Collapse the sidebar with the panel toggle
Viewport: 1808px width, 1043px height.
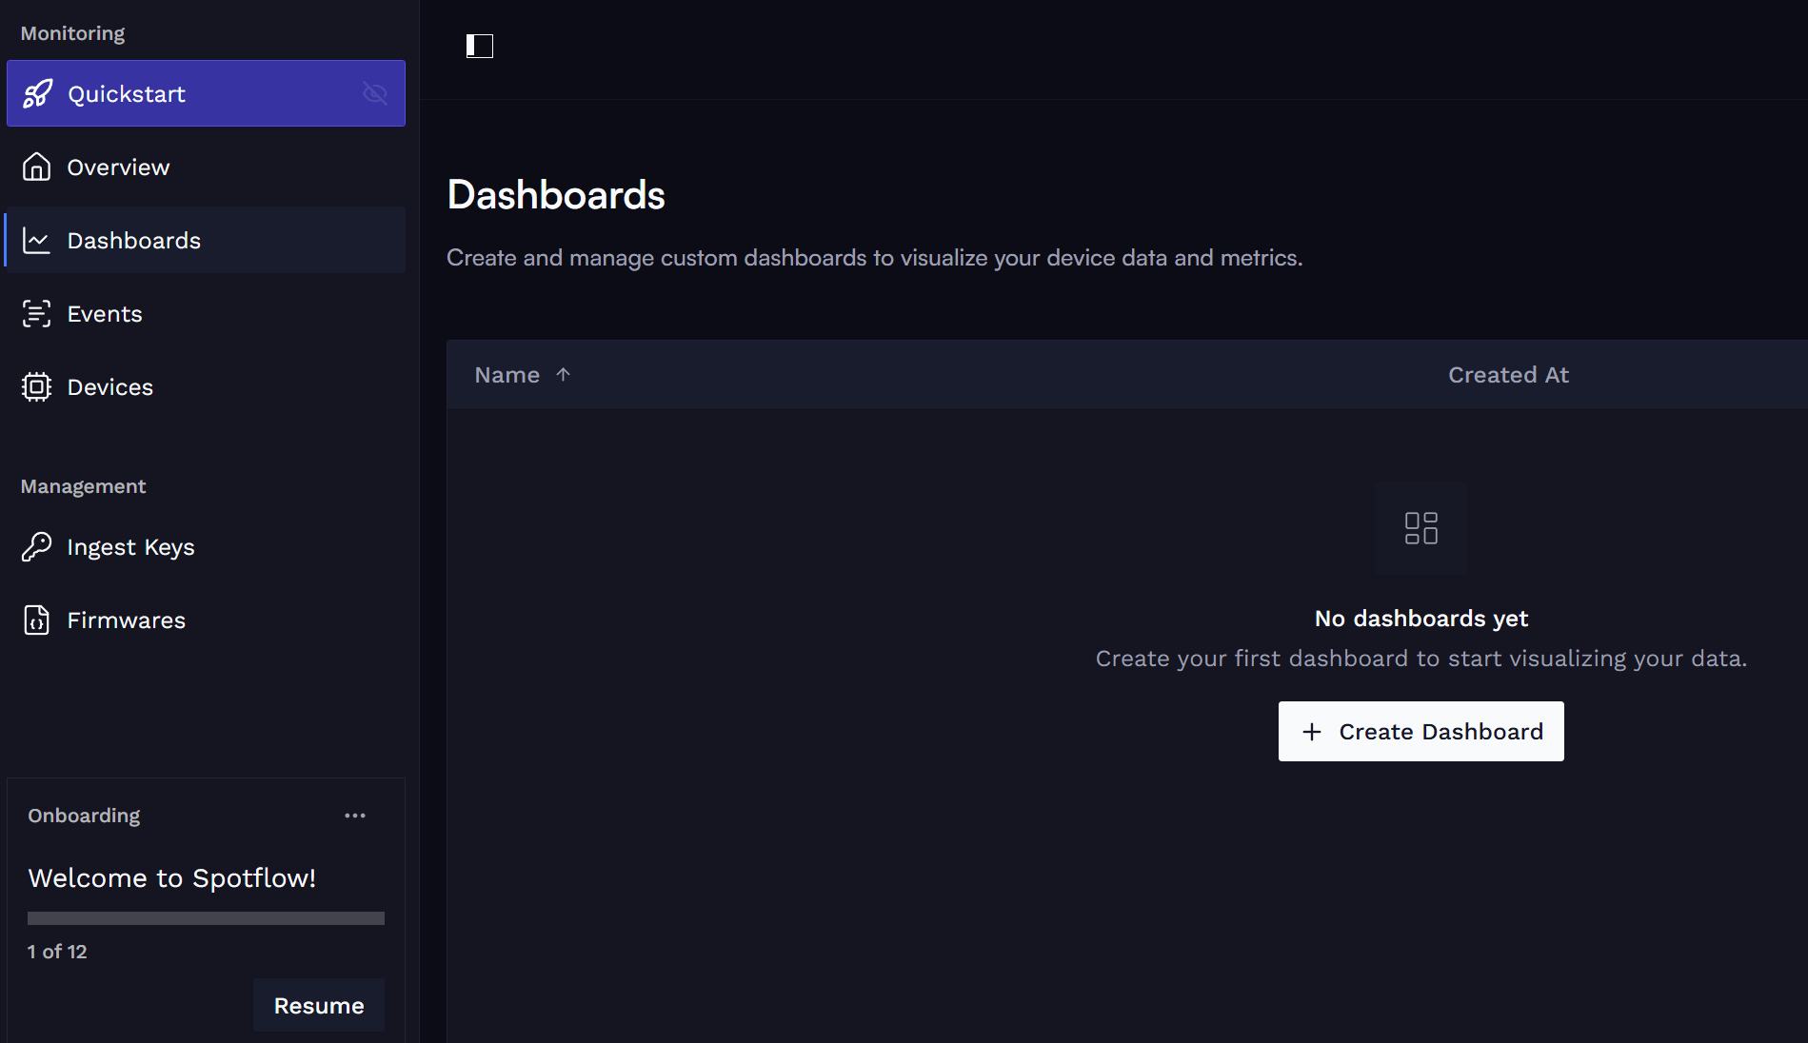pos(480,46)
